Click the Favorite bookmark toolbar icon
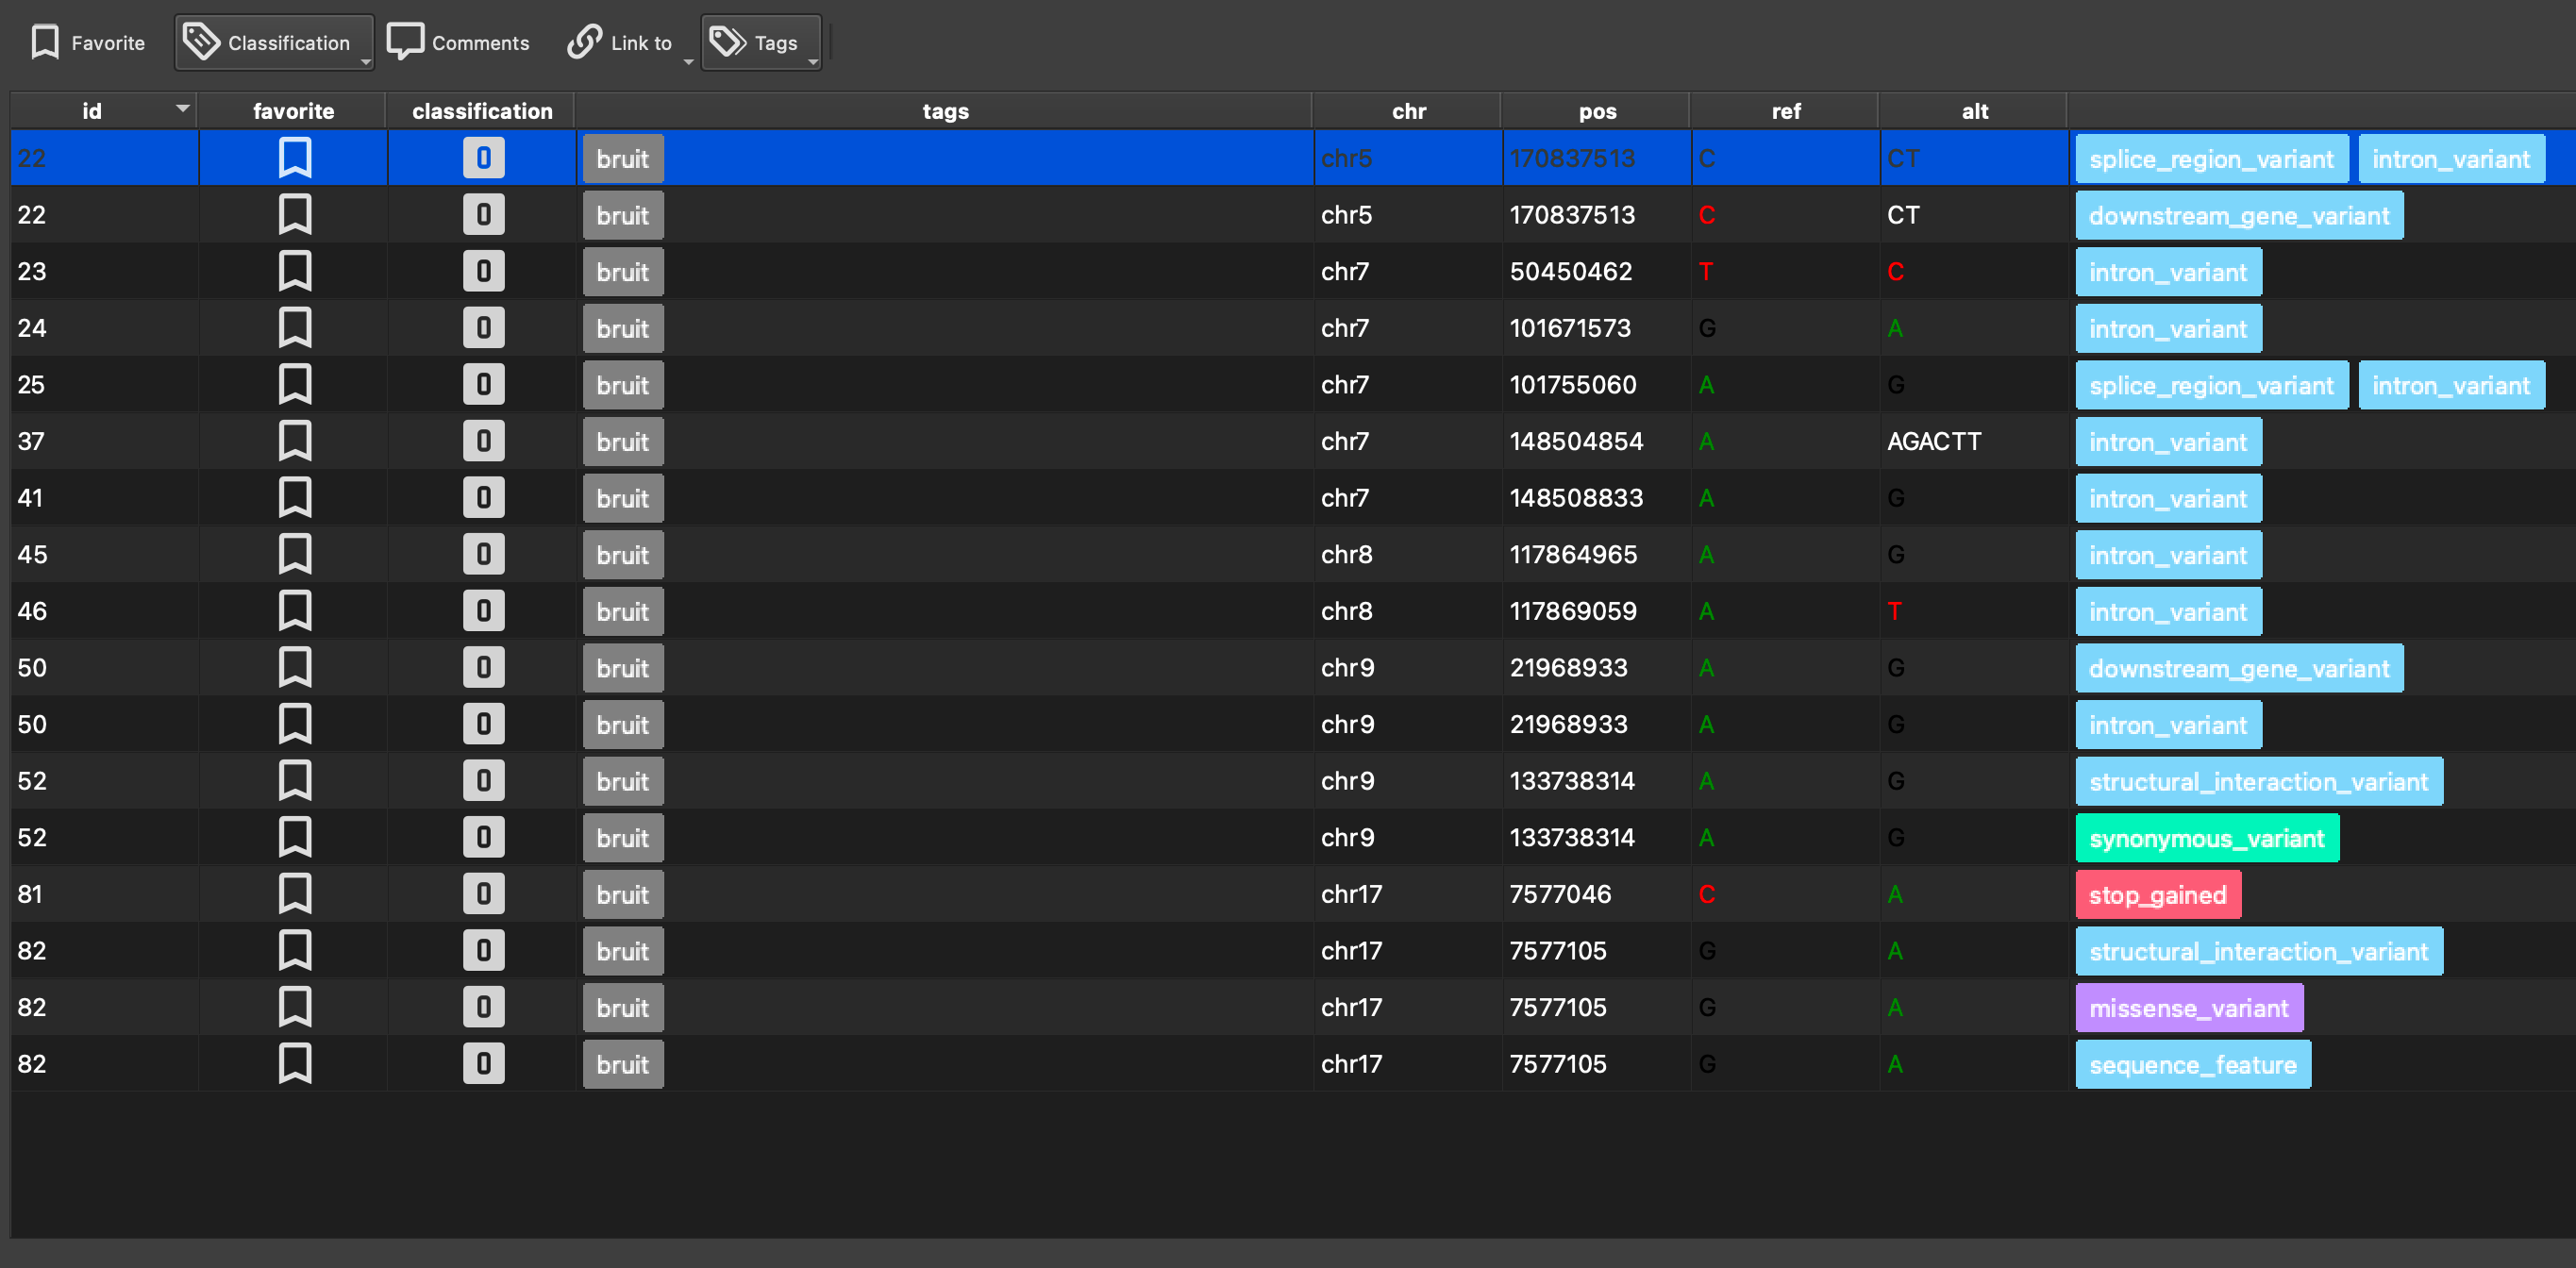The height and width of the screenshot is (1268, 2576). [x=45, y=42]
